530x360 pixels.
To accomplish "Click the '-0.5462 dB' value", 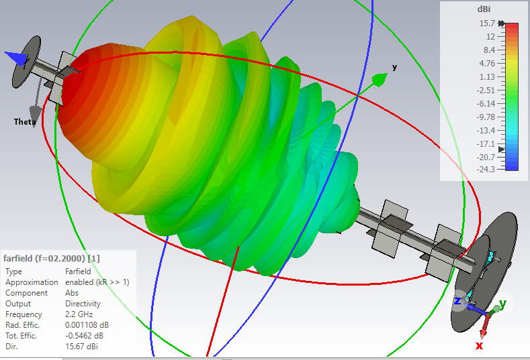I will 84,336.
